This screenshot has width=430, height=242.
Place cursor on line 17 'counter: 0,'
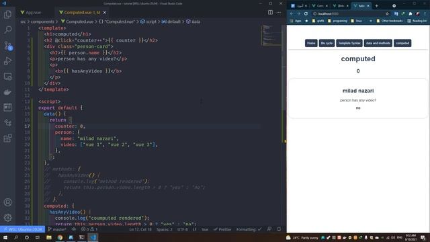point(70,126)
